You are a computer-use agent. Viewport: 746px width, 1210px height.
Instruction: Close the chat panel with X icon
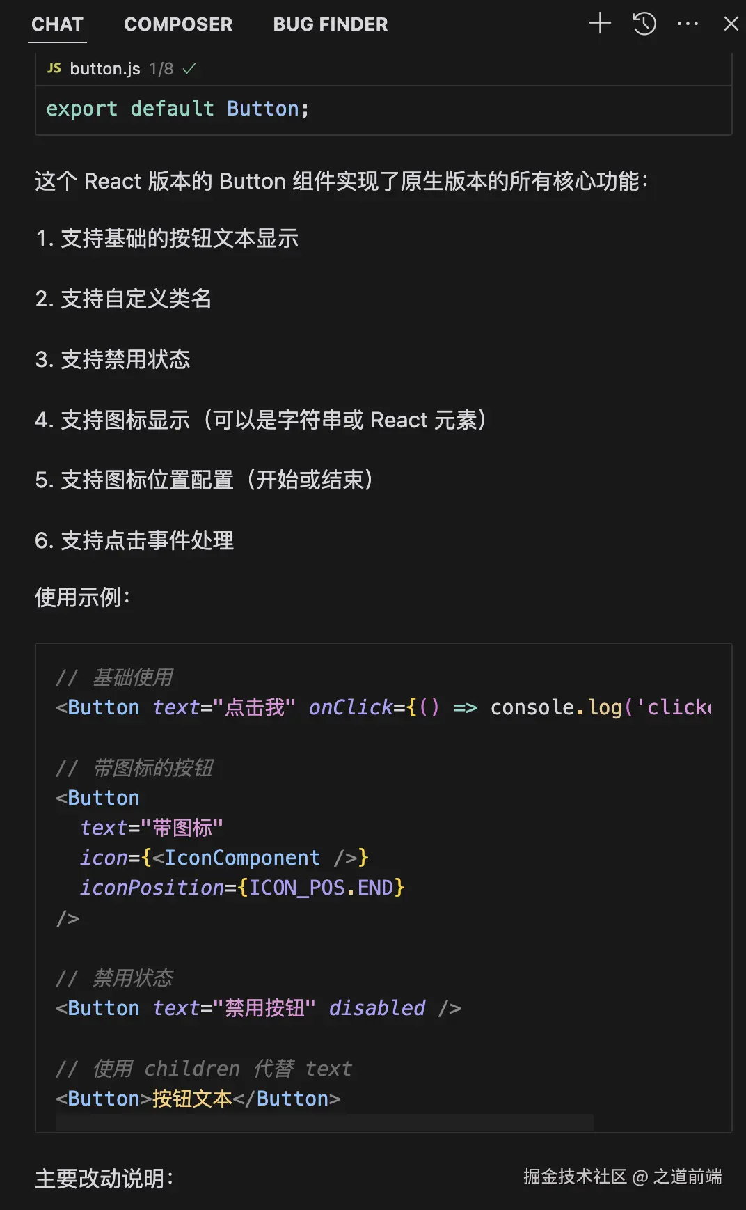click(731, 24)
